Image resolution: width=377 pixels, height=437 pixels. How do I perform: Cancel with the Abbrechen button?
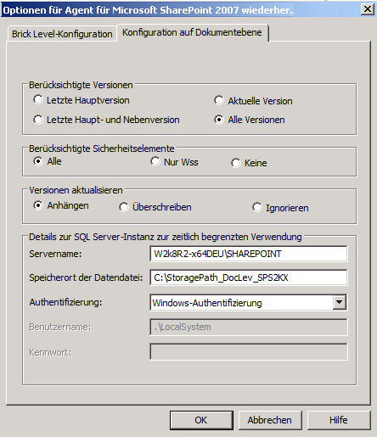coord(270,420)
